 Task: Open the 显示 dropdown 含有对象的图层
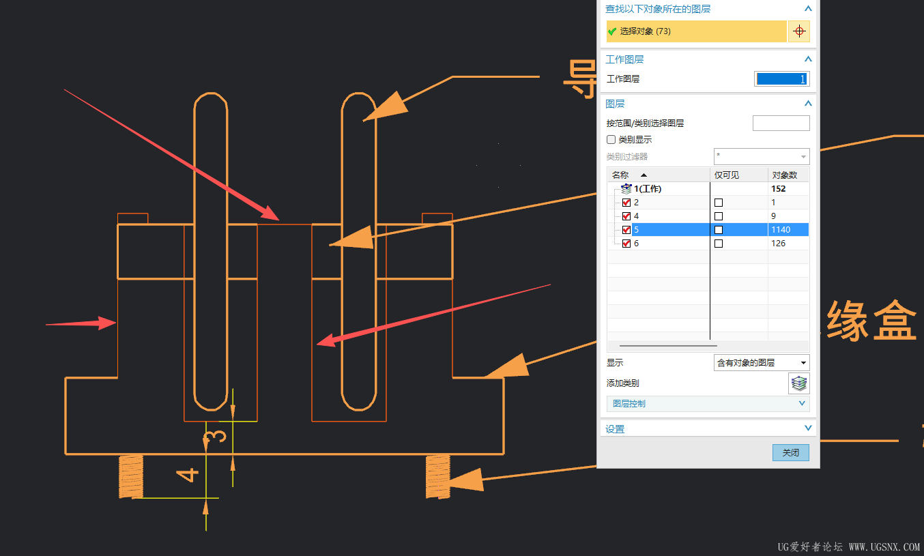click(x=762, y=363)
